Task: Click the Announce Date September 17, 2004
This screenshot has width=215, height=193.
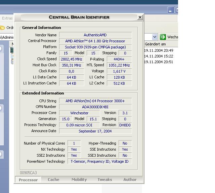Action: [x=95, y=131]
